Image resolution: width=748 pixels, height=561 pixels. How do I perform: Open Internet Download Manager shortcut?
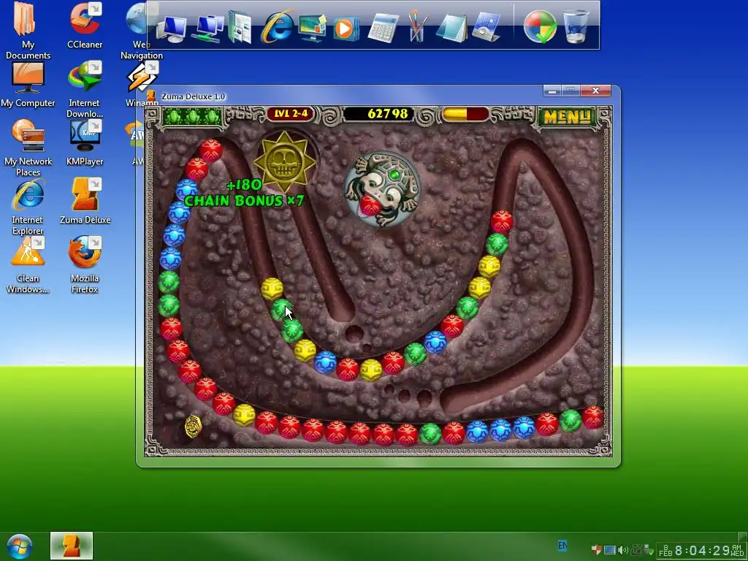(x=85, y=90)
